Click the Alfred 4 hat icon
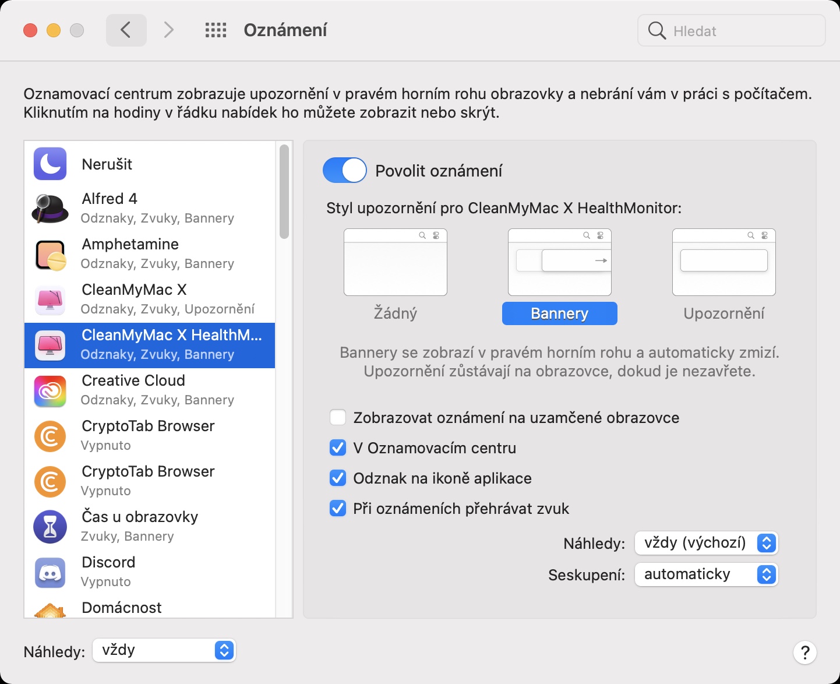Image resolution: width=840 pixels, height=684 pixels. click(50, 209)
